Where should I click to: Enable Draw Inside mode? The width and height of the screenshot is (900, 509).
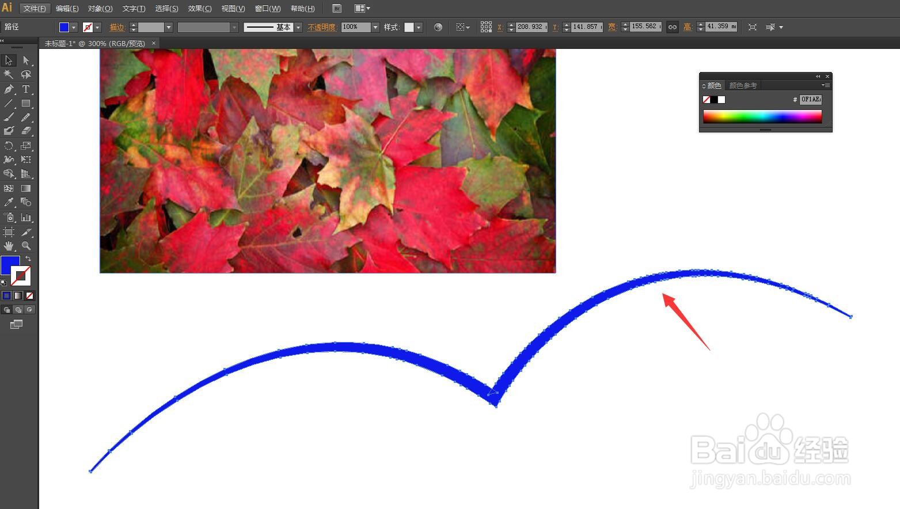pyautogui.click(x=30, y=310)
